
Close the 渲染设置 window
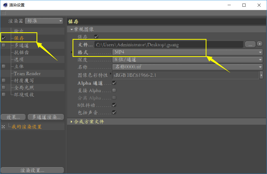259,5
